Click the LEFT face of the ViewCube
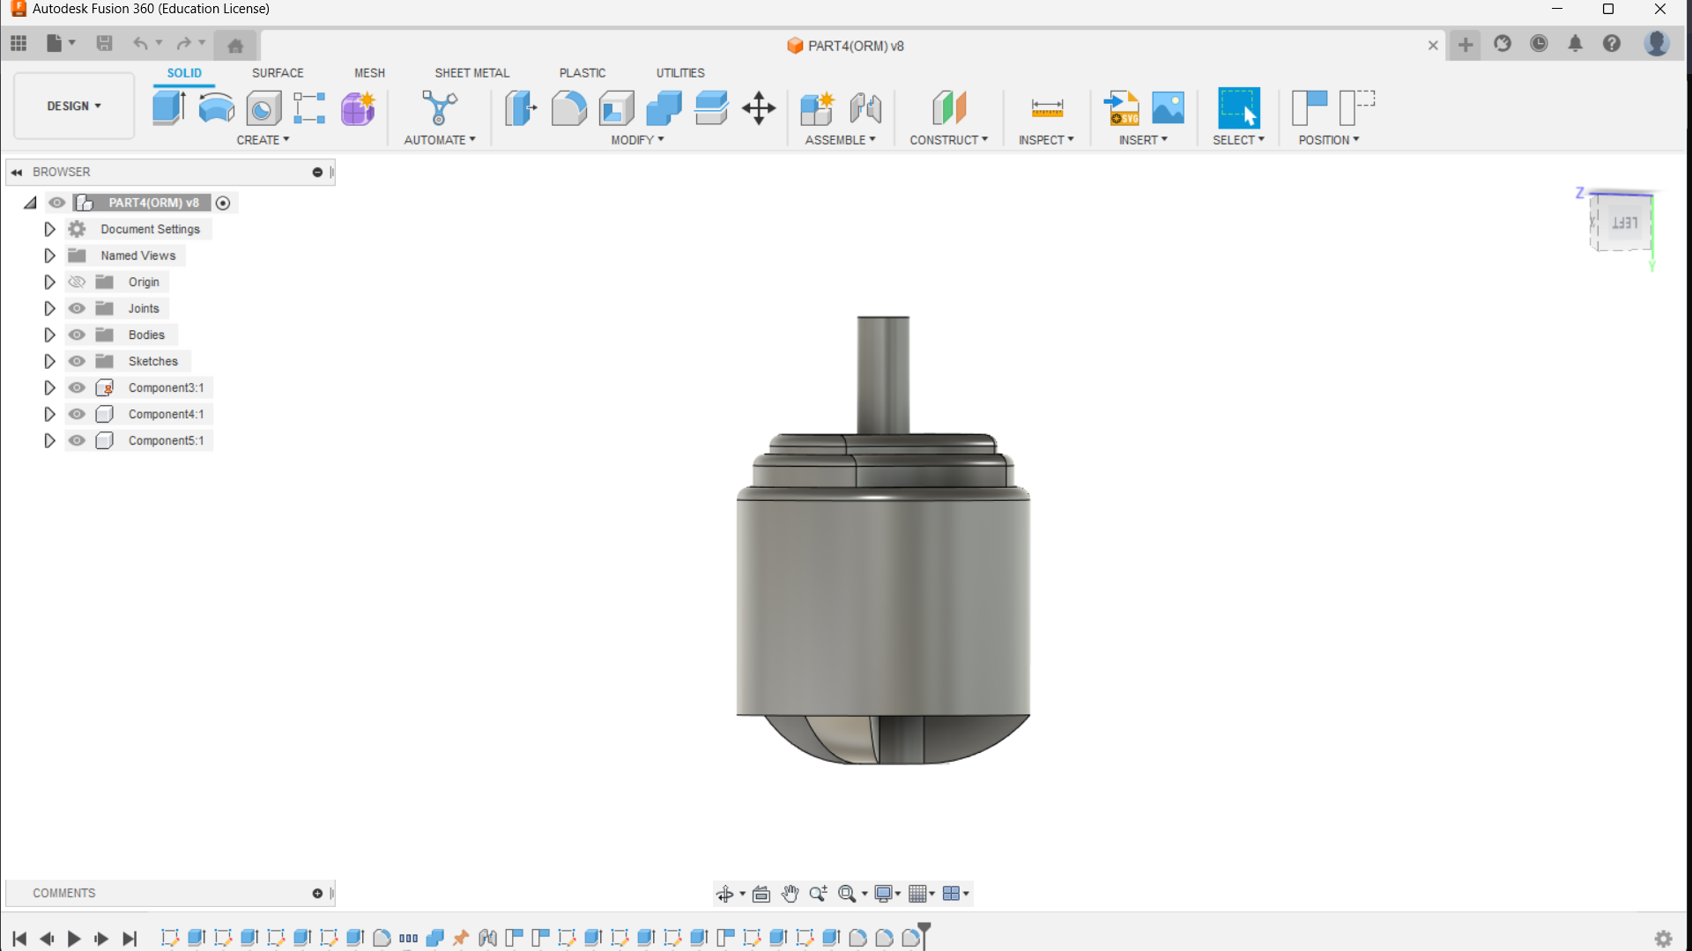The image size is (1692, 951). [x=1624, y=224]
